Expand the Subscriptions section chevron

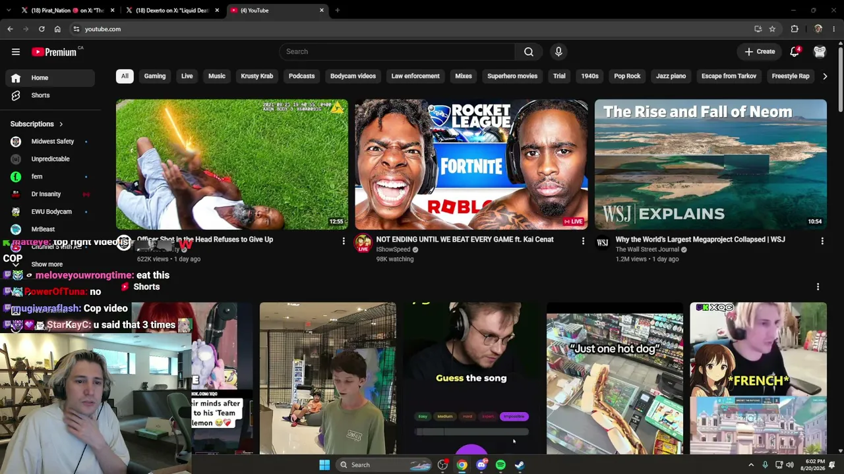61,124
